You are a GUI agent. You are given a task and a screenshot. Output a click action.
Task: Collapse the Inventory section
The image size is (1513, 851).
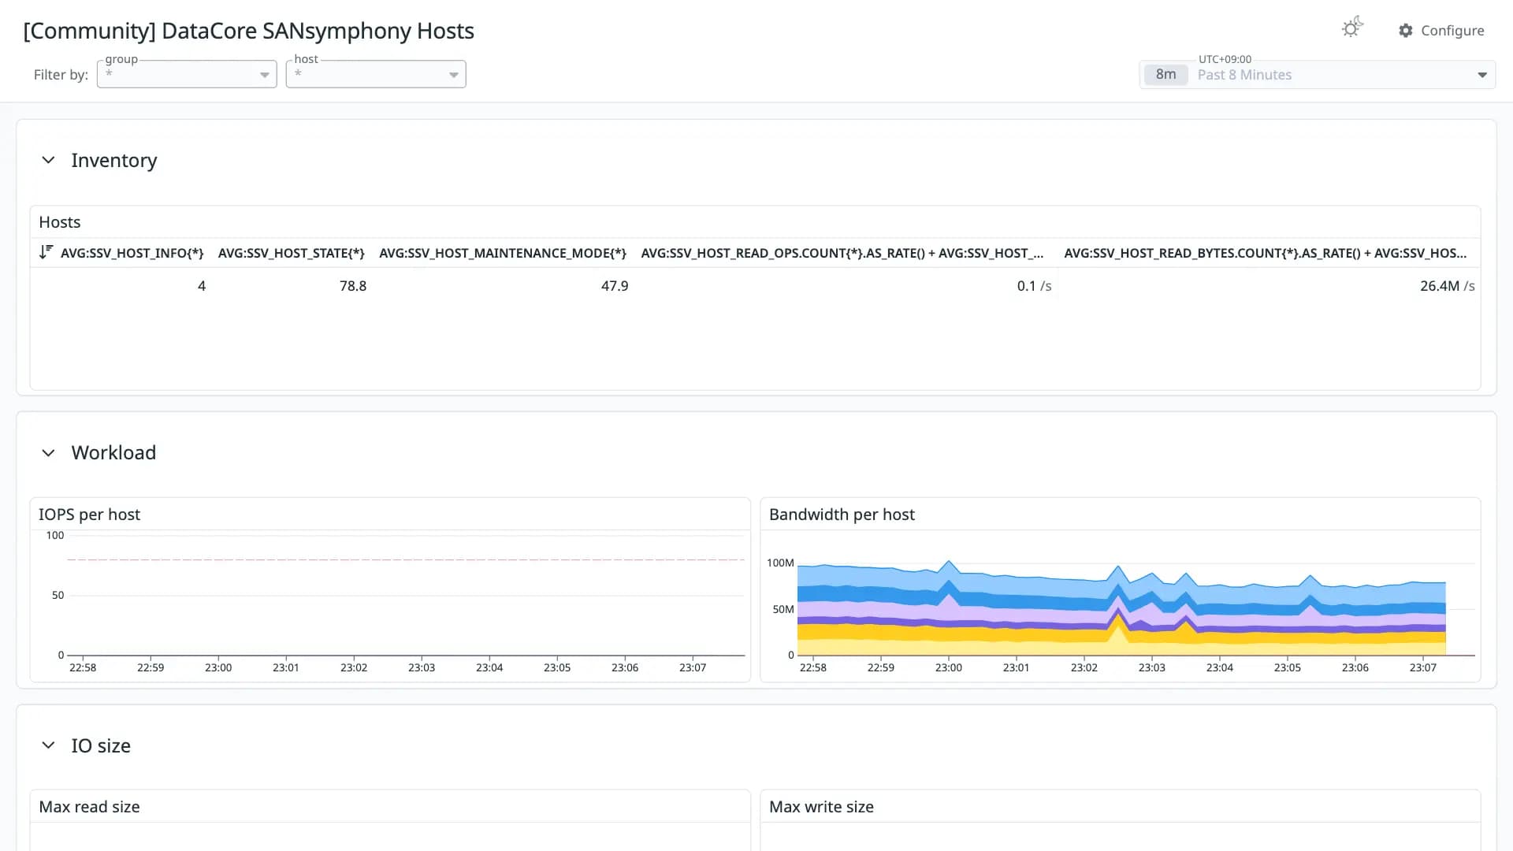[x=48, y=160]
